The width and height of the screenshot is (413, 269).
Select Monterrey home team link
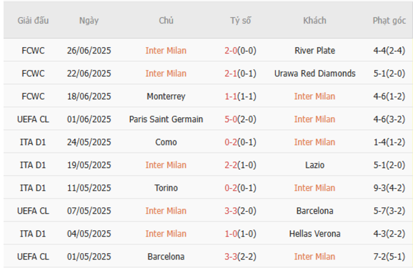coord(166,96)
